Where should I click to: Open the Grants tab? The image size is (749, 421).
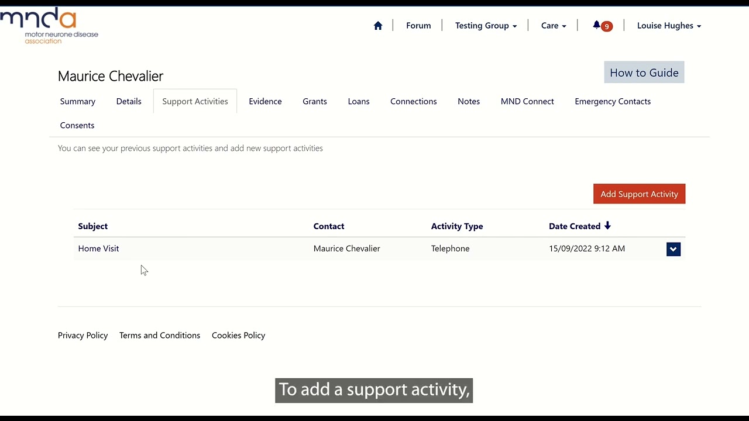tap(315, 101)
